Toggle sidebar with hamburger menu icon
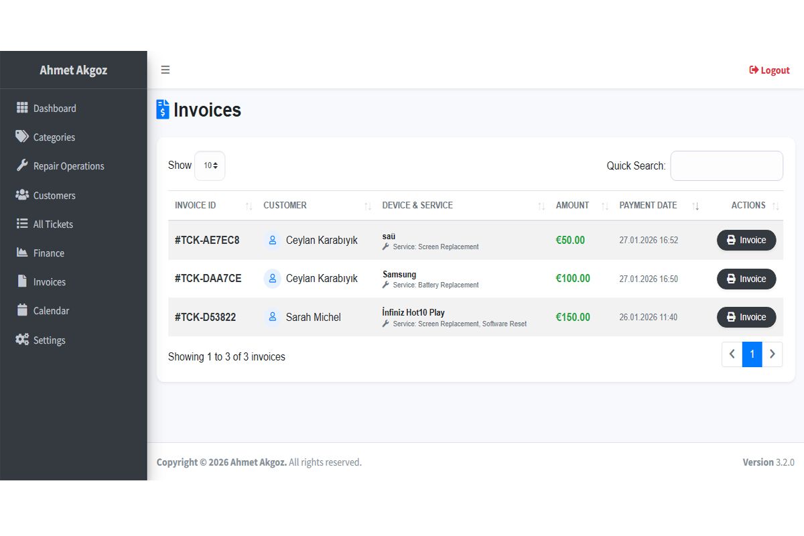 (x=165, y=70)
